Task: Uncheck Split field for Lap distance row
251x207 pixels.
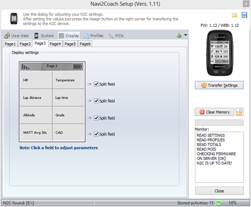Action: pos(96,101)
